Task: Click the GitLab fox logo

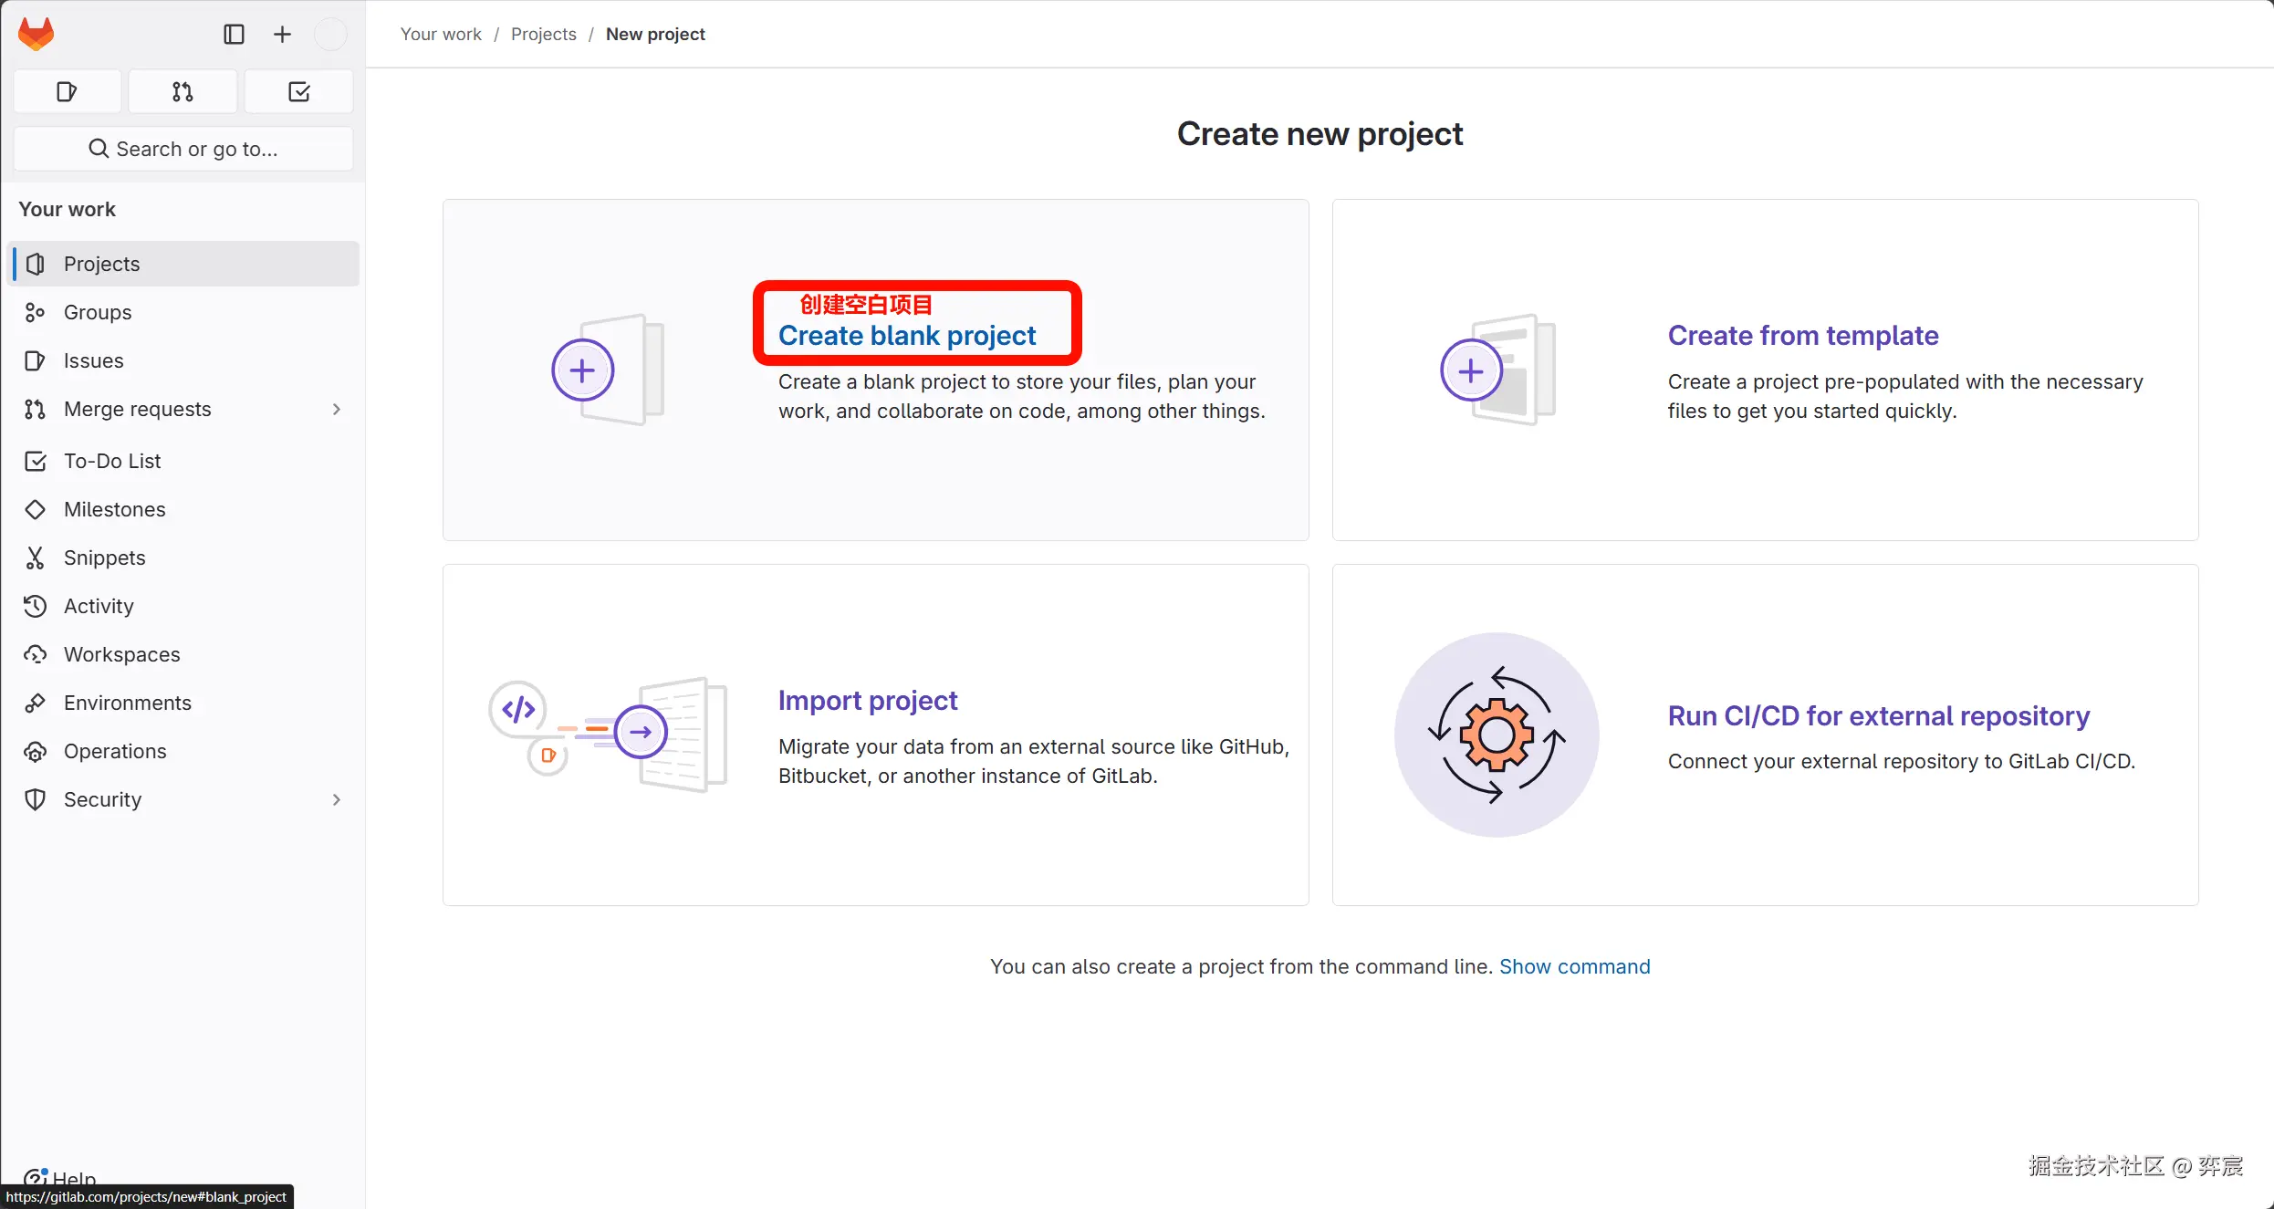Action: (37, 34)
